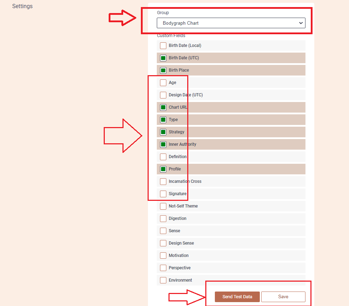Click the Age label text
The image size is (349, 306).
click(x=172, y=83)
